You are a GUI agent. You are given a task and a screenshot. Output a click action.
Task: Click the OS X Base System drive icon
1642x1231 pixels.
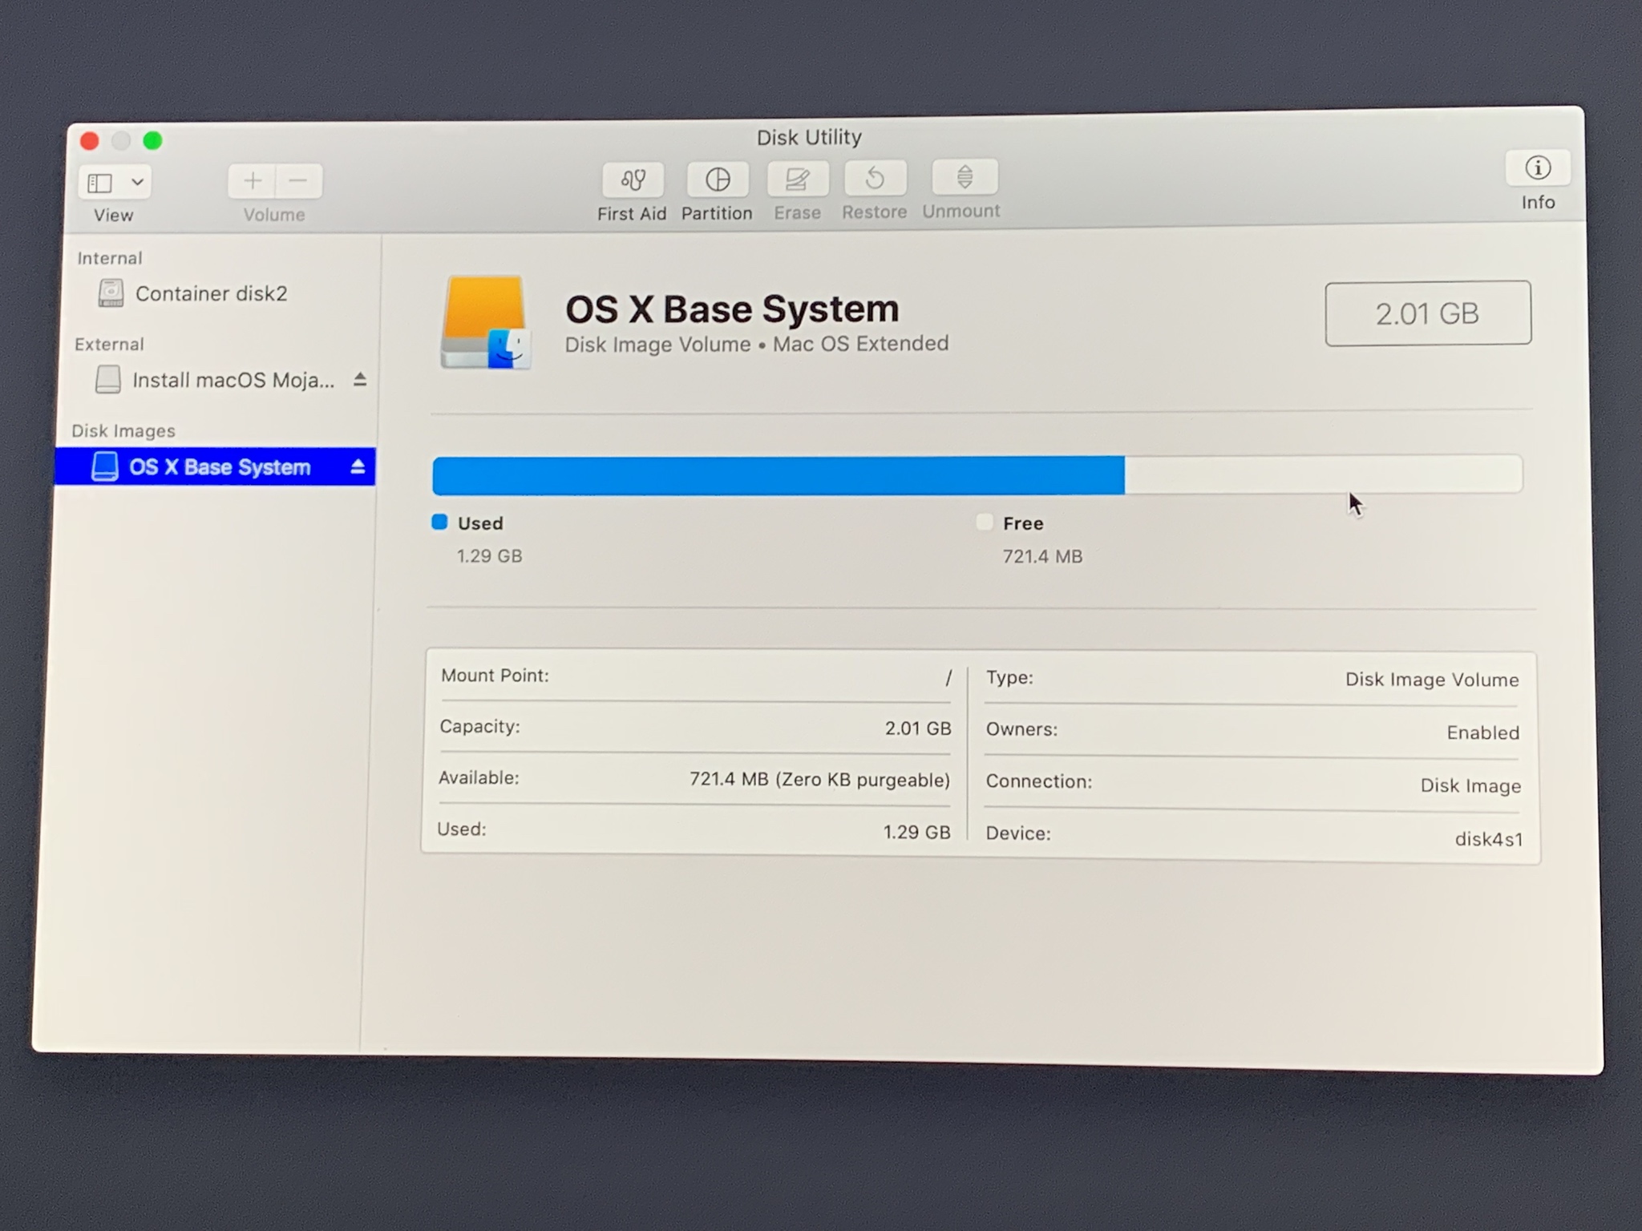(x=484, y=323)
